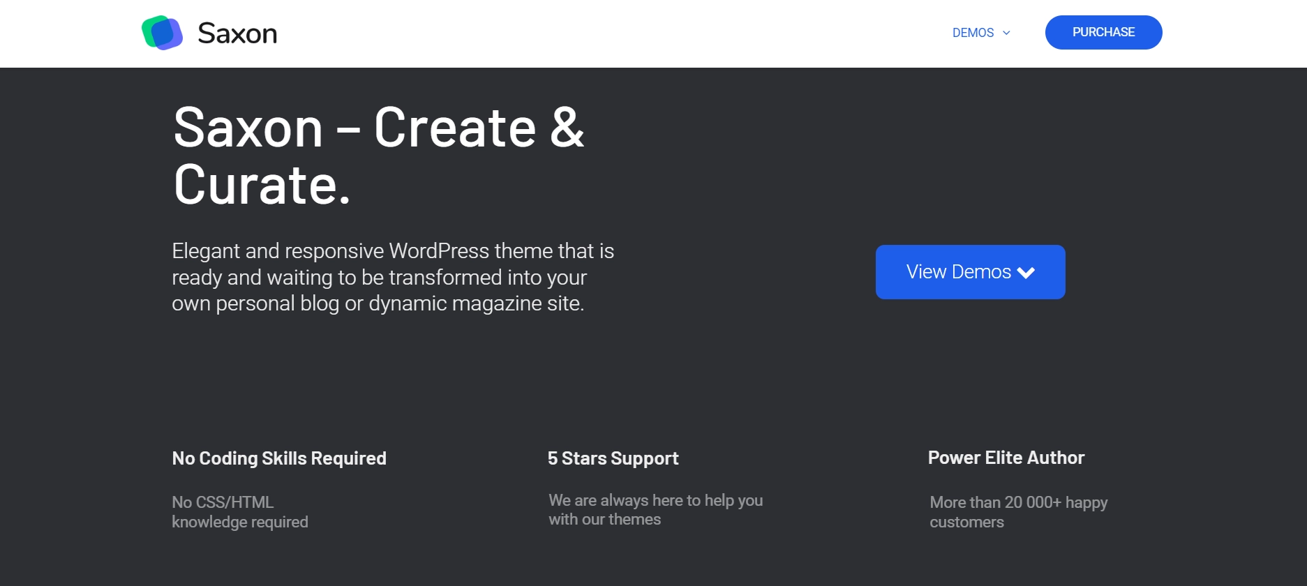This screenshot has height=586, width=1307.
Task: Click the PURCHASE button
Action: [1103, 32]
